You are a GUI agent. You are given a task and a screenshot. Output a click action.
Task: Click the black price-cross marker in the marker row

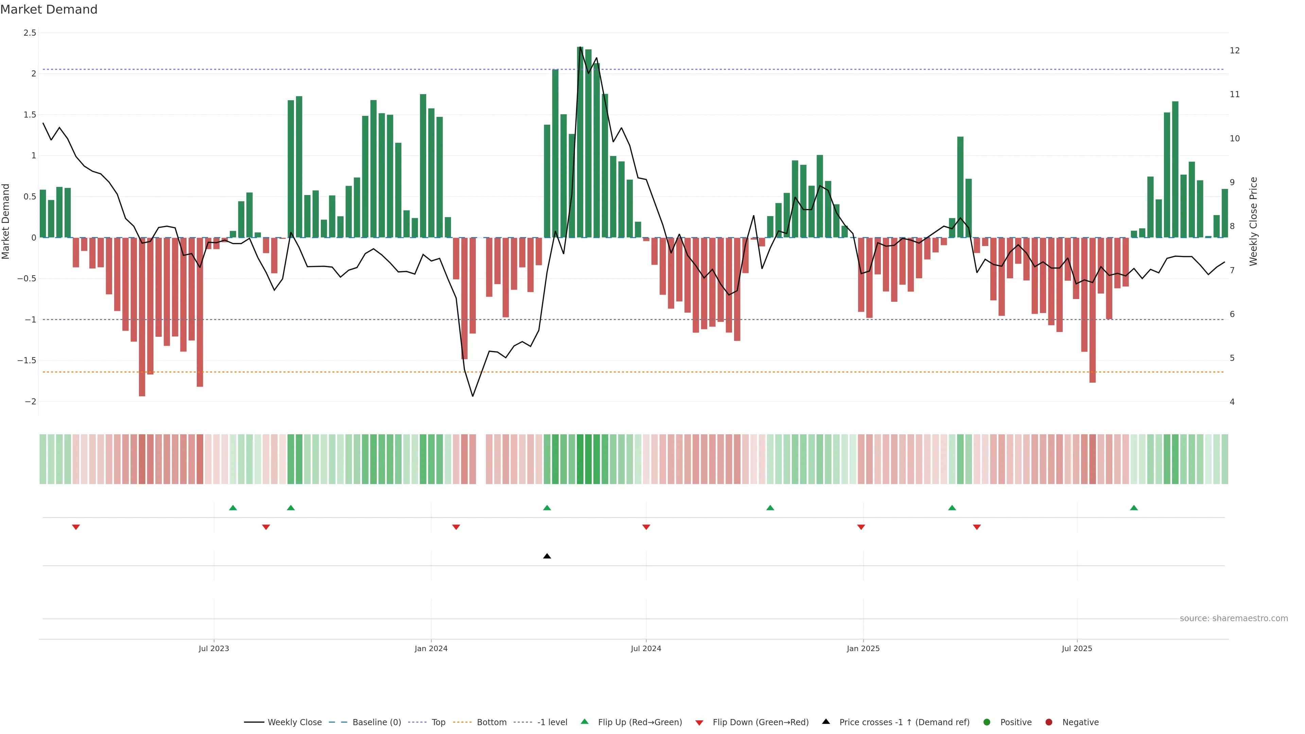[546, 556]
